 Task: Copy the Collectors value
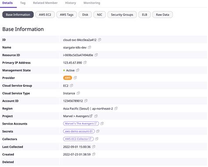[97, 139]
